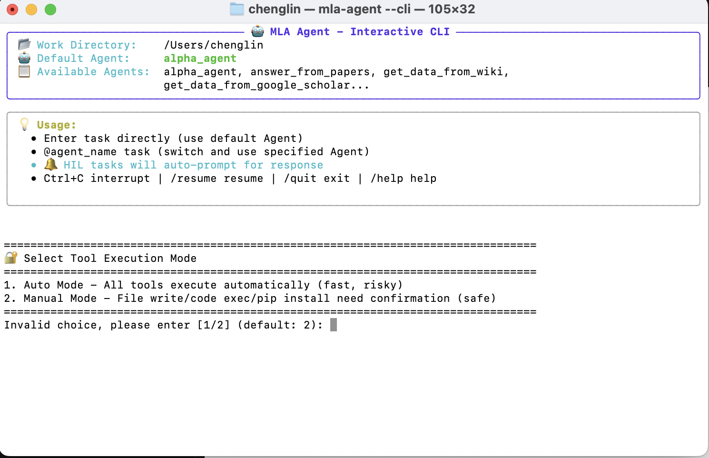Click the 'Available Agents:' label
709x458 pixels.
point(93,71)
